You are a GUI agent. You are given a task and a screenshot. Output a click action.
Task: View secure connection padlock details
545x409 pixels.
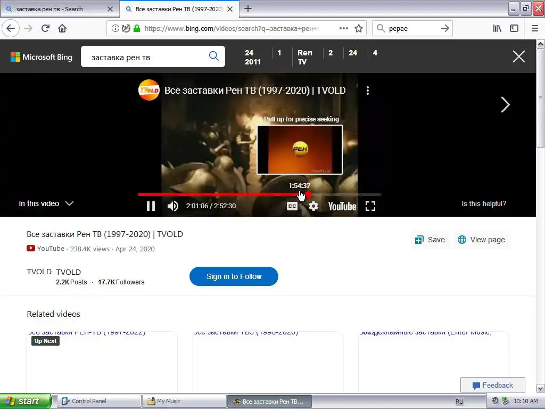click(x=137, y=29)
